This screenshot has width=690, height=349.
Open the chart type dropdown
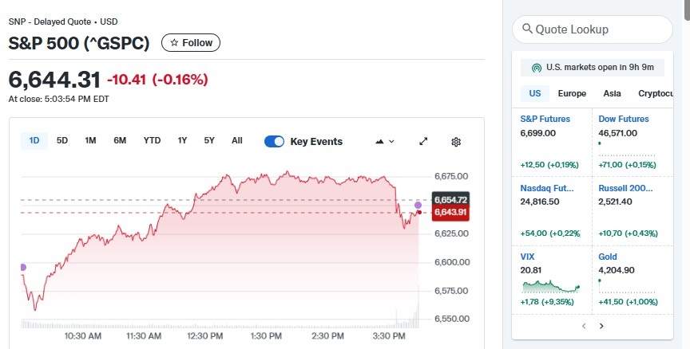coord(384,142)
